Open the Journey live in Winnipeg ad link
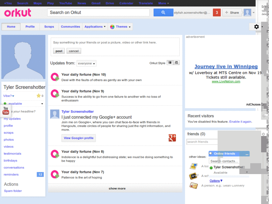This screenshot has height=204, width=272. point(226,66)
